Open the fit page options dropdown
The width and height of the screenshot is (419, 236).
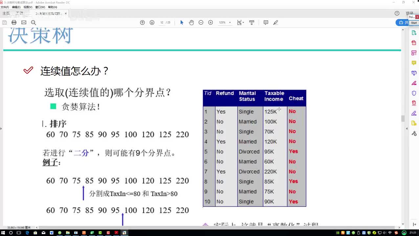pos(240,23)
